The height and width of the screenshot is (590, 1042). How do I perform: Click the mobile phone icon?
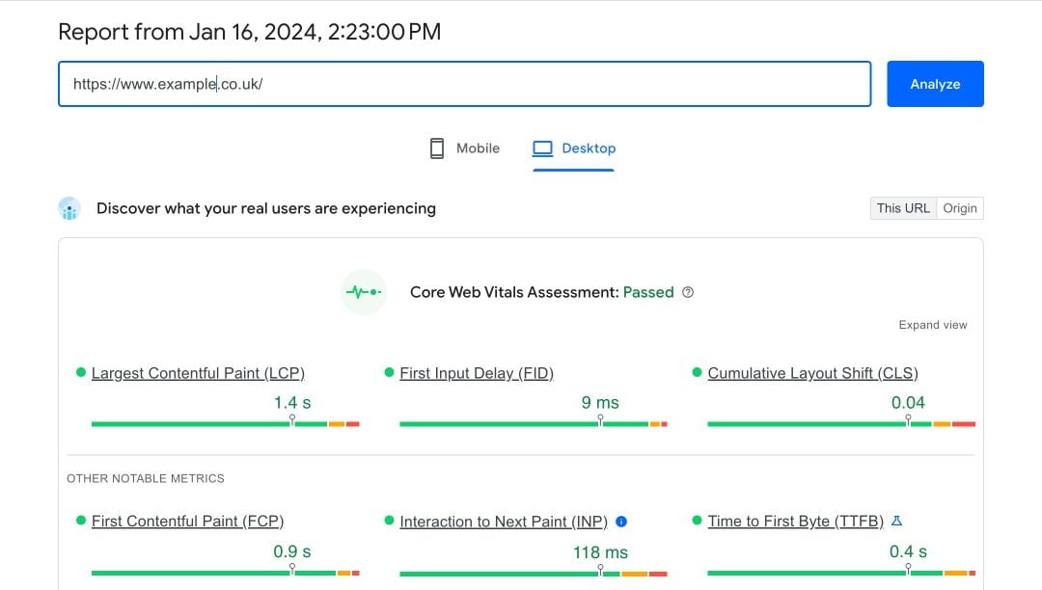(437, 148)
